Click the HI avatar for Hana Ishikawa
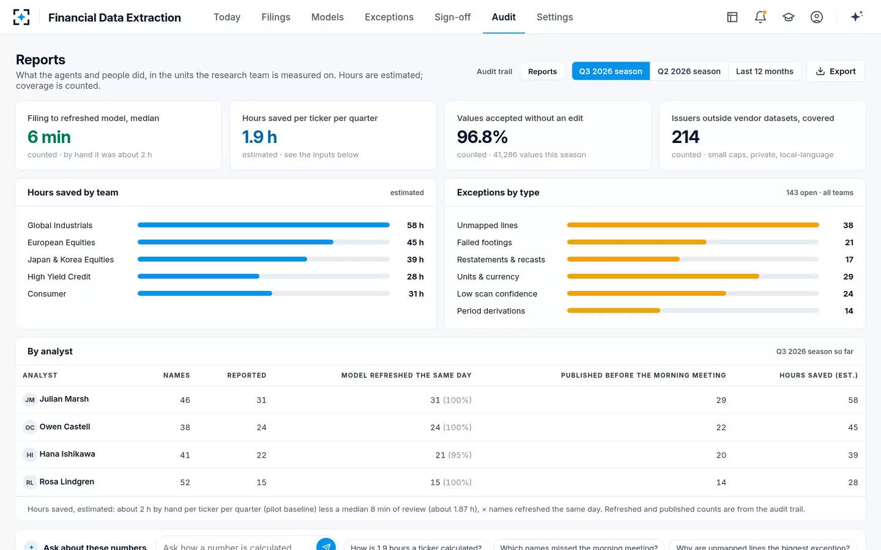The height and width of the screenshot is (550, 881). tap(30, 455)
